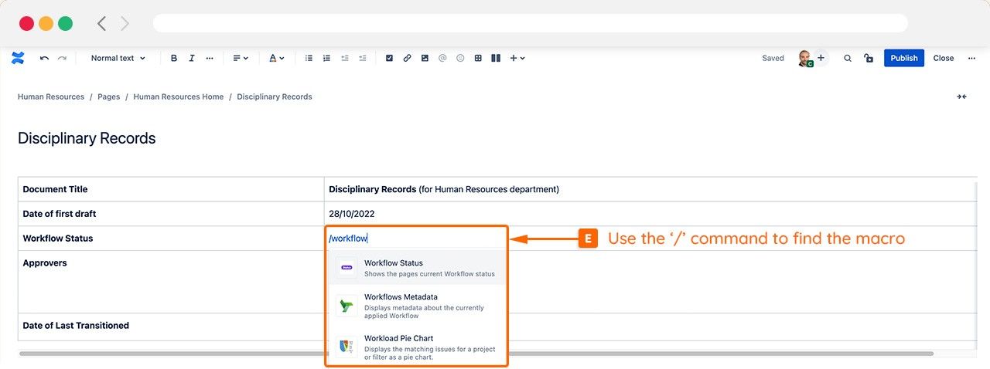Insert an action item checkbox
The width and height of the screenshot is (990, 369).
[389, 58]
